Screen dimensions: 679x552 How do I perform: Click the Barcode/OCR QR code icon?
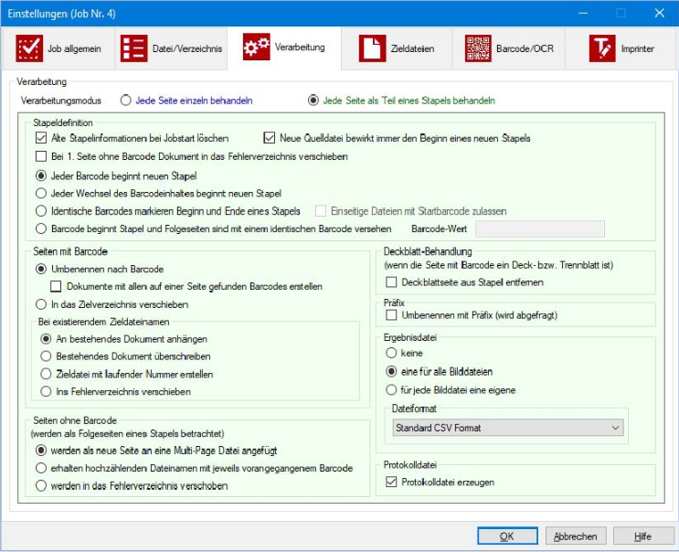[x=478, y=48]
